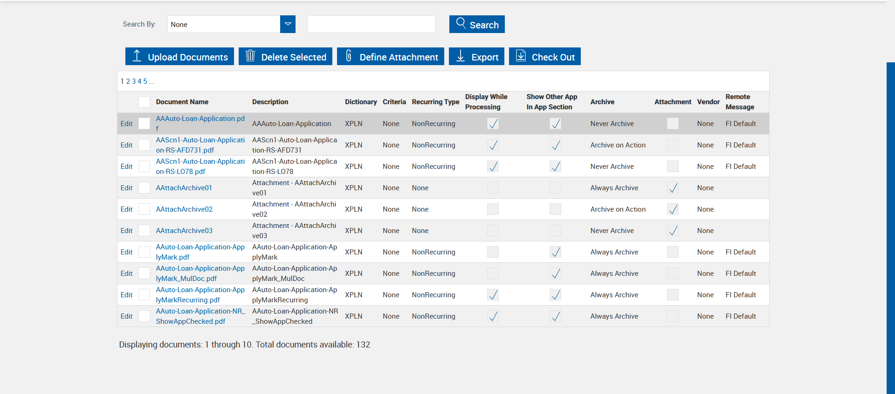Image resolution: width=895 pixels, height=394 pixels.
Task: Jump to page 5 of documents
Action: coord(145,81)
